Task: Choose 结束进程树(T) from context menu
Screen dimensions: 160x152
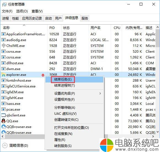Action: (x=64, y=86)
